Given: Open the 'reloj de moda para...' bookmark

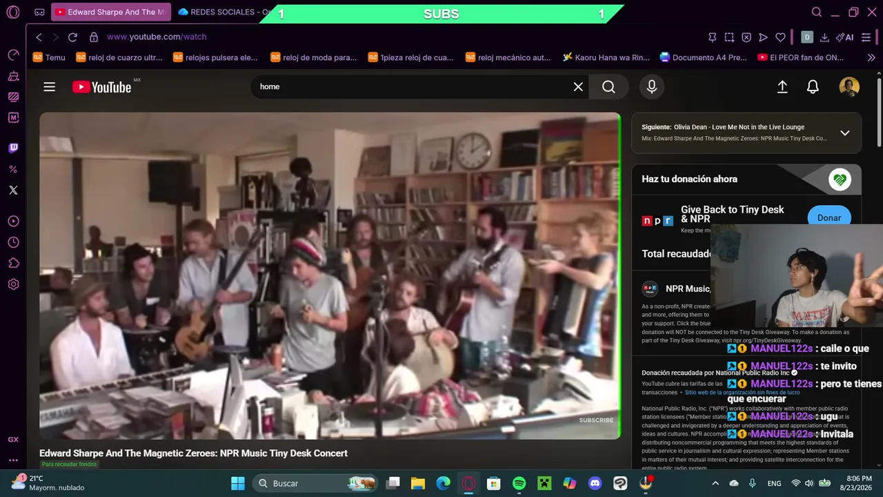Looking at the screenshot, I should coord(314,57).
